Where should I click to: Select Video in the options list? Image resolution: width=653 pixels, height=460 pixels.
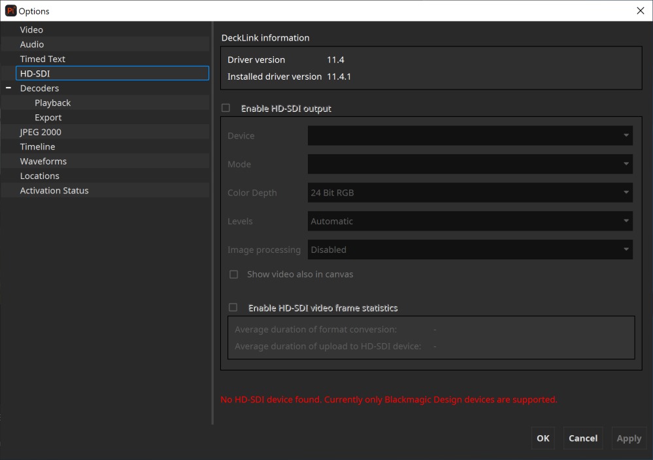[31, 30]
